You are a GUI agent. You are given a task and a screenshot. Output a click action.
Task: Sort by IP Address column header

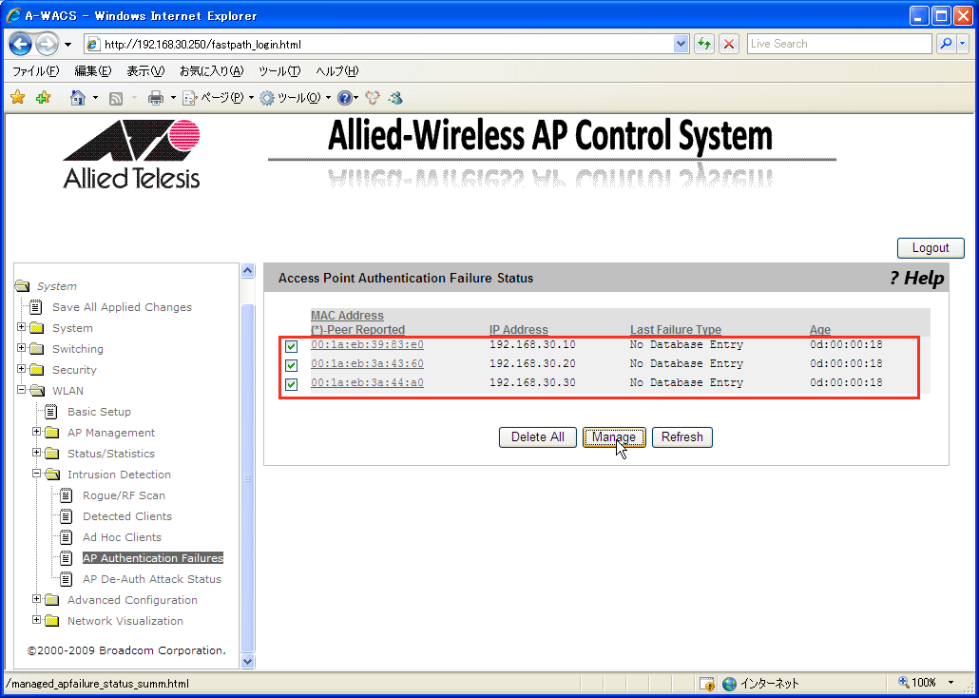pyautogui.click(x=518, y=330)
